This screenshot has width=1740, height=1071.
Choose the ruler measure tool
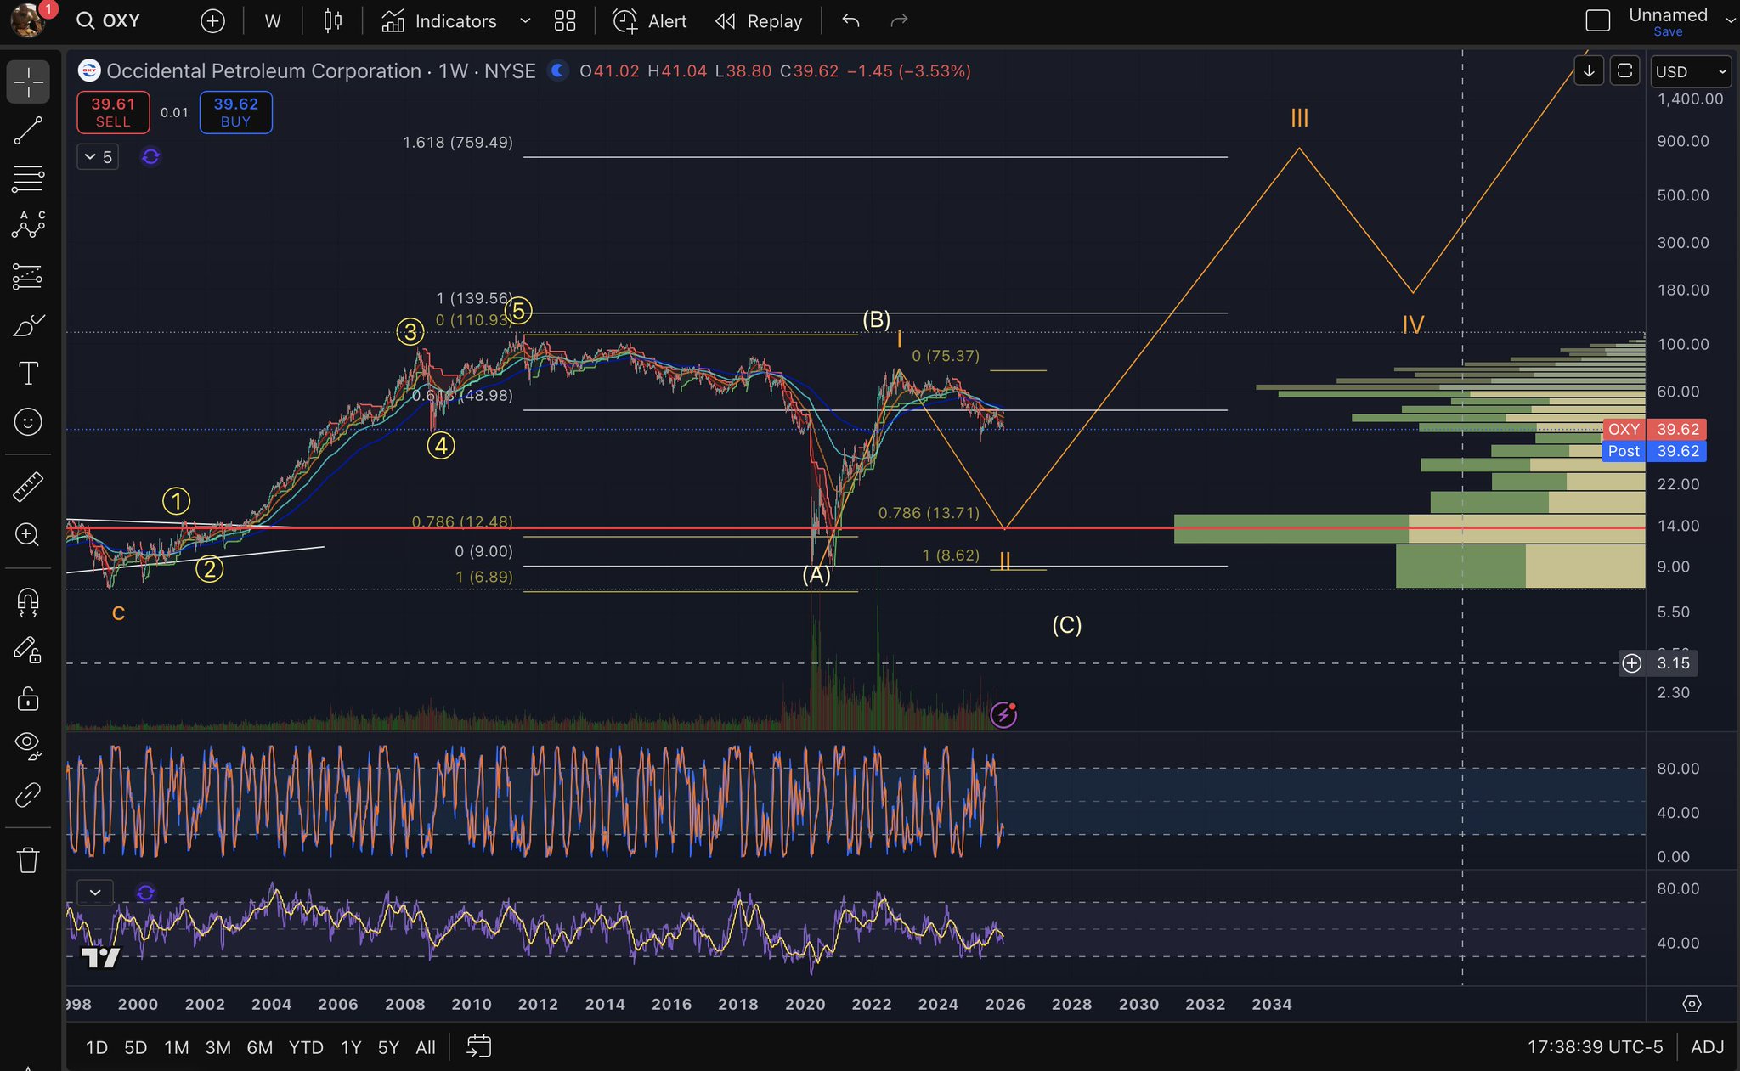pos(28,487)
